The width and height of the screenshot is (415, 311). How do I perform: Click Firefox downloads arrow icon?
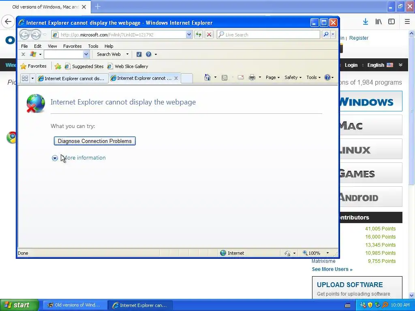click(366, 22)
